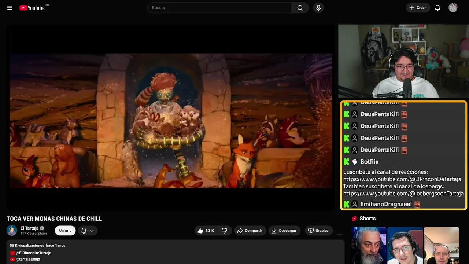Click the verified badge beside El Tartaja
This screenshot has height=264, width=469.
42,228
